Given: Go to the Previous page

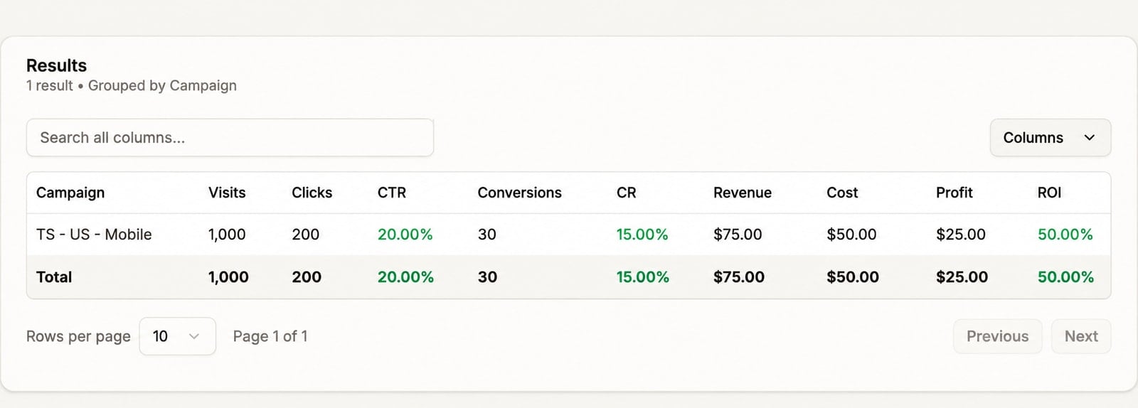Looking at the screenshot, I should point(997,336).
